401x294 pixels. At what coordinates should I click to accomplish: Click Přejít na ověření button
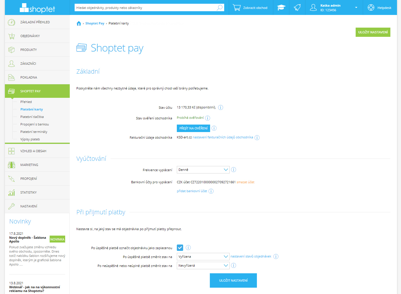tap(193, 128)
